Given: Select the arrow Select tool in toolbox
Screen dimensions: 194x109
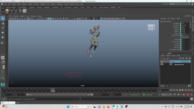Looking at the screenshot, I should (3, 18).
